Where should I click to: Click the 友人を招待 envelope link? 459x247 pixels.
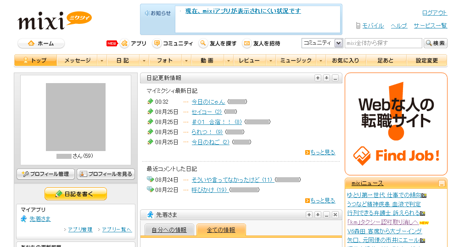click(x=262, y=43)
